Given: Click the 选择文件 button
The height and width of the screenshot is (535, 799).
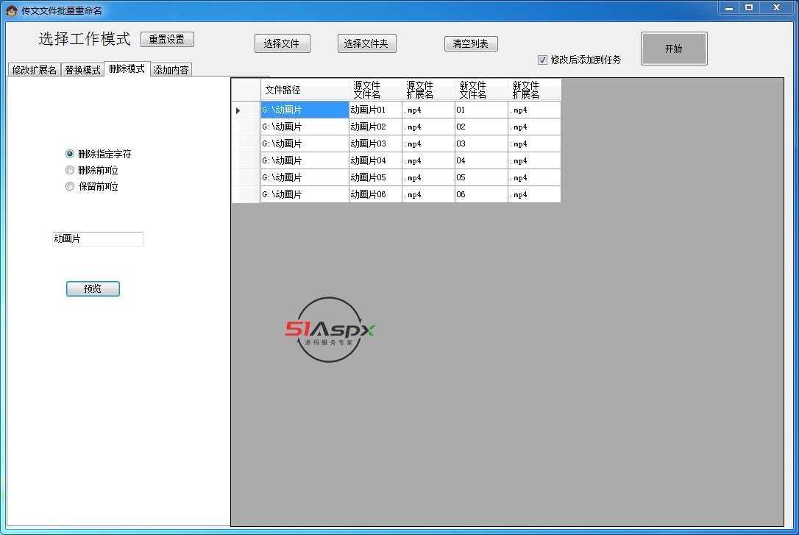Looking at the screenshot, I should point(283,43).
